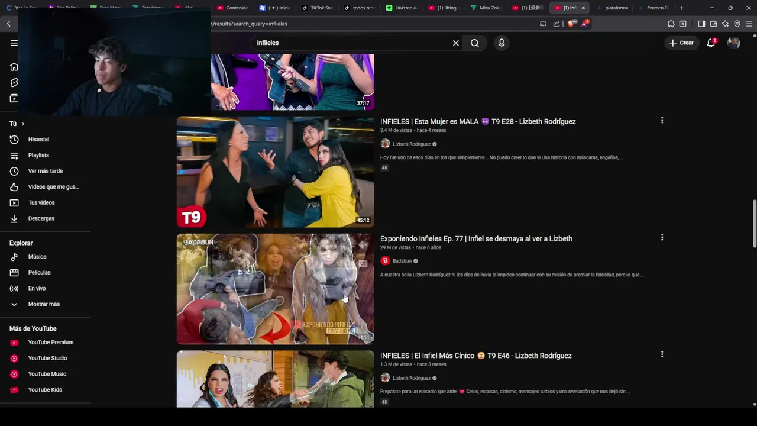This screenshot has width=757, height=426.
Task: Open 'Exponiendo Infieles Ep. 77' video title
Action: [476, 238]
